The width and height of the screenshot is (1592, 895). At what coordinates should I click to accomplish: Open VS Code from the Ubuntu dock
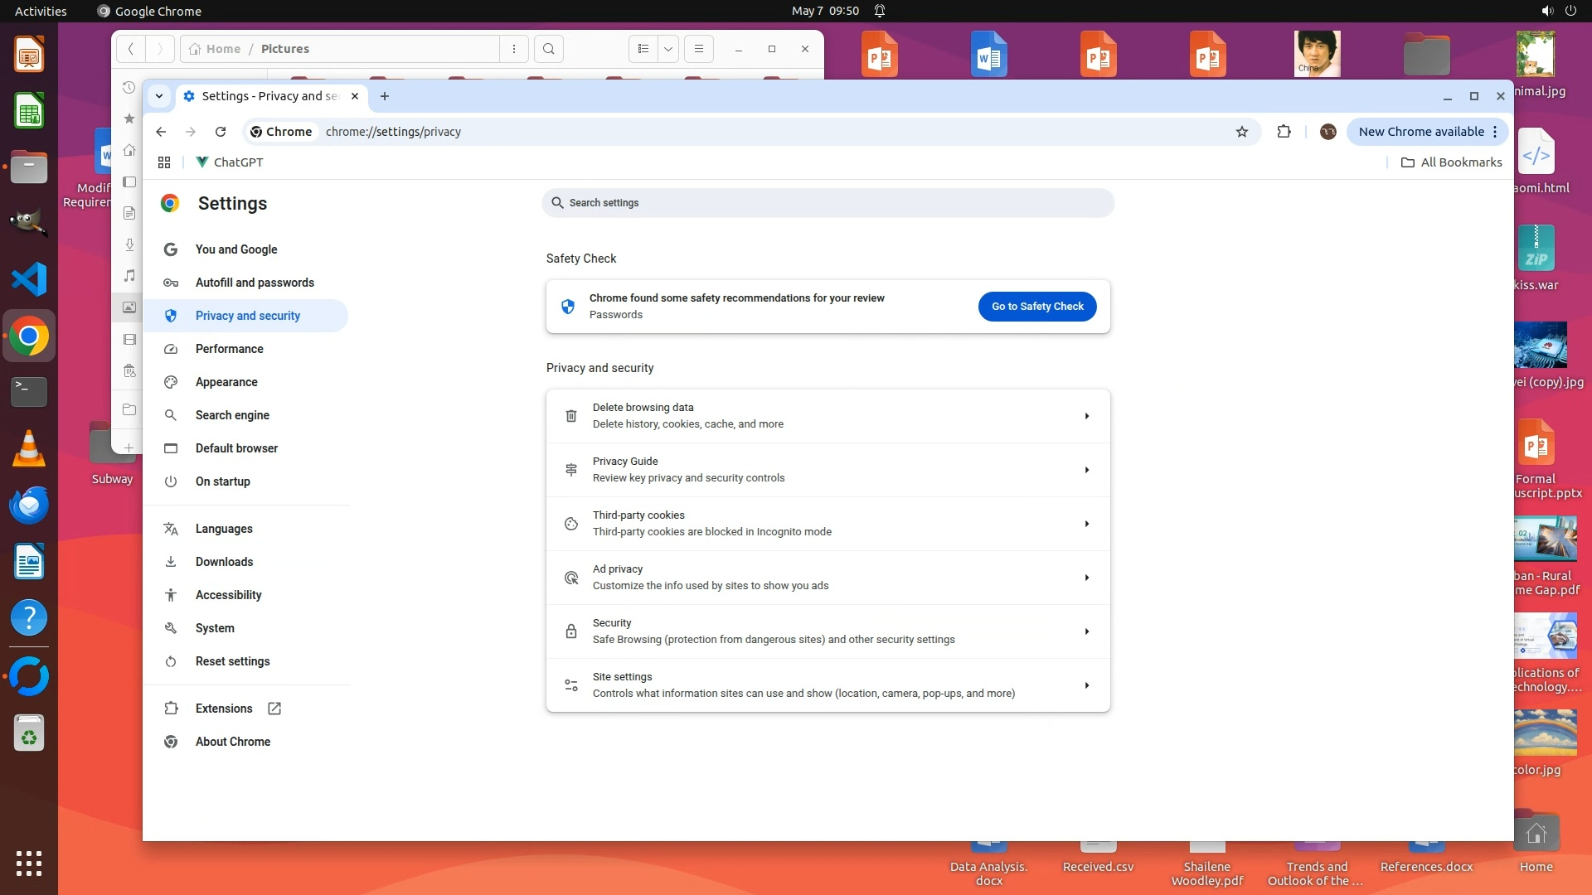click(29, 279)
